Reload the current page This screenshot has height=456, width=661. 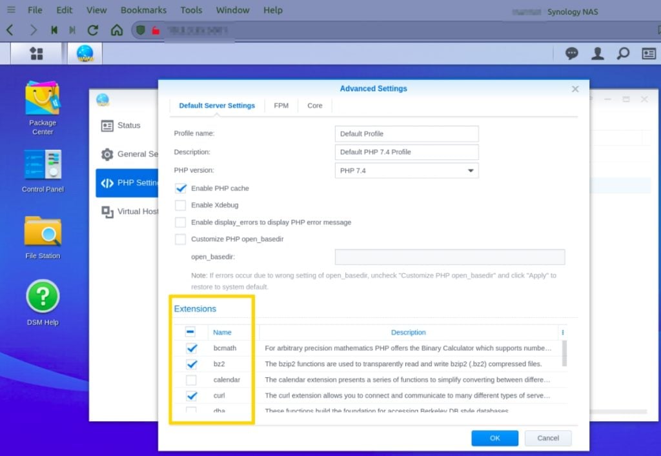[93, 30]
